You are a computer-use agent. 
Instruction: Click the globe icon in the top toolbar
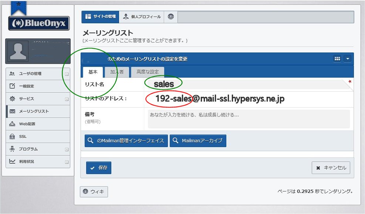(x=170, y=17)
